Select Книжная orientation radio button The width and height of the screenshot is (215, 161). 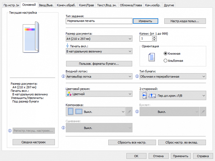pos(165,54)
